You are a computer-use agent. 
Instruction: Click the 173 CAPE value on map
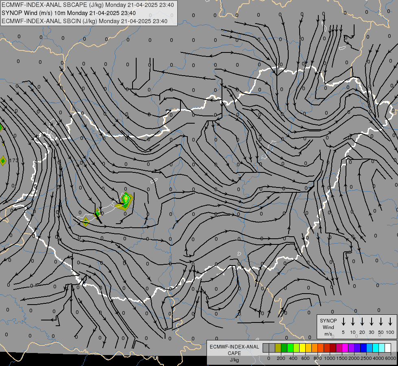tap(14, 161)
